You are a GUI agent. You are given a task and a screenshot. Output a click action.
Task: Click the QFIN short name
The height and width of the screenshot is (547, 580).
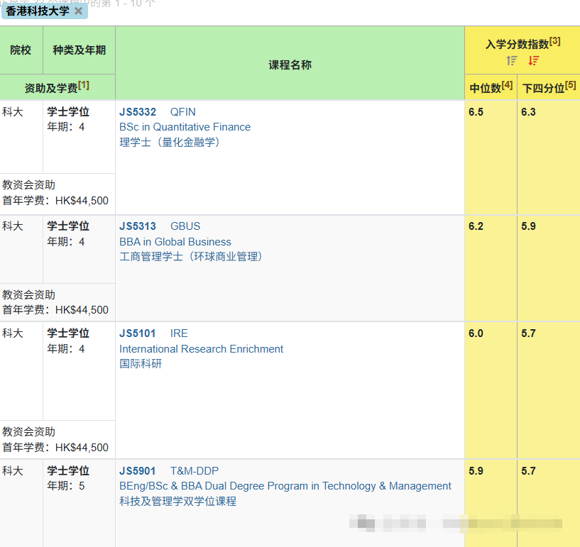pyautogui.click(x=182, y=112)
